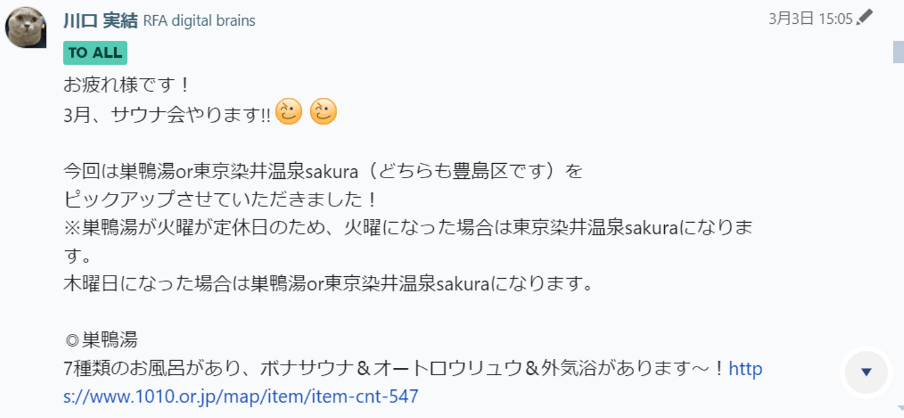
Task: Open the cat avatar profile picture
Action: point(26,28)
